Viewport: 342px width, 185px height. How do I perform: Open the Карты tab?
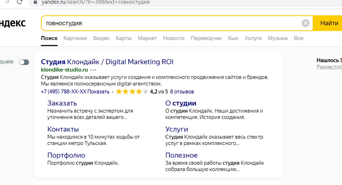pyautogui.click(x=124, y=38)
